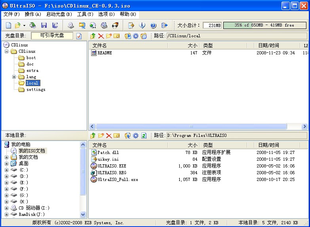Select the settings folder in the disc tree
The width and height of the screenshot is (310, 227).
[36, 89]
